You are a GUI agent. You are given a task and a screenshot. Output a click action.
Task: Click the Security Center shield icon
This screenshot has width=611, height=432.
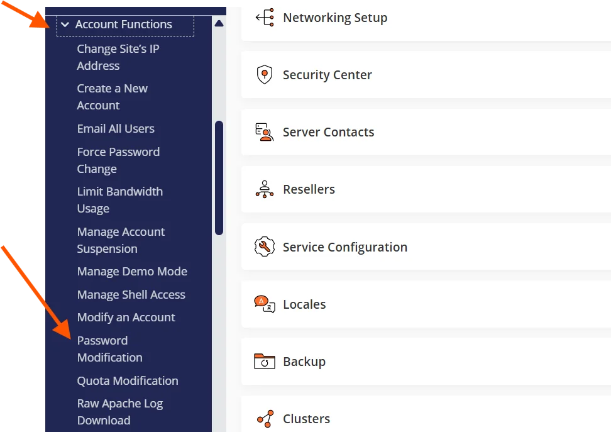coord(265,75)
